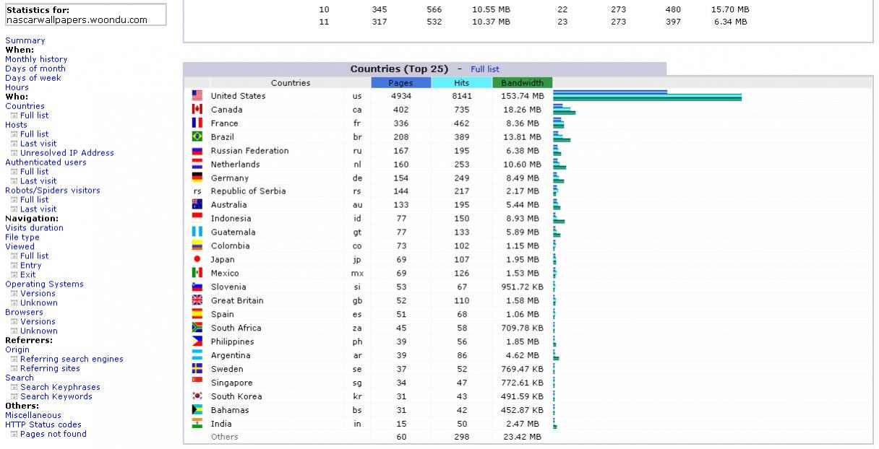879x449 pixels.
Task: Click the cyan Hits column header
Action: 462,83
